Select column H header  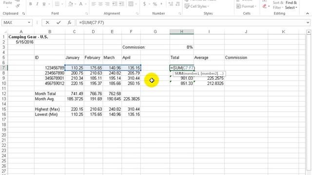coord(182,32)
